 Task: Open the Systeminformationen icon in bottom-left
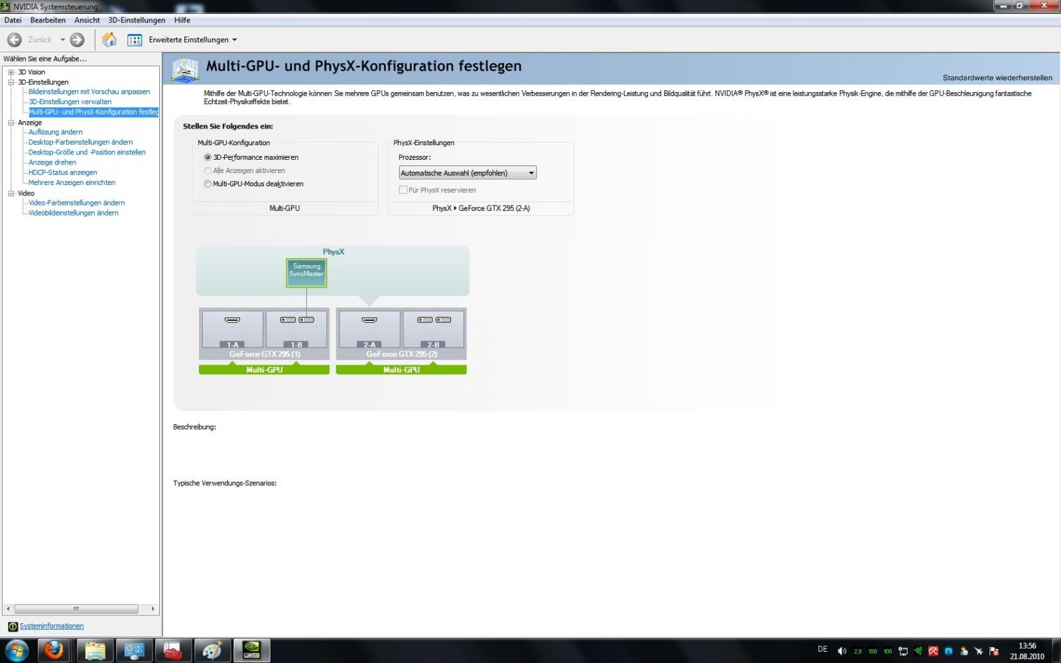click(13, 626)
